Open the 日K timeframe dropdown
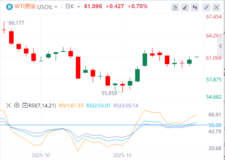 [73, 7]
